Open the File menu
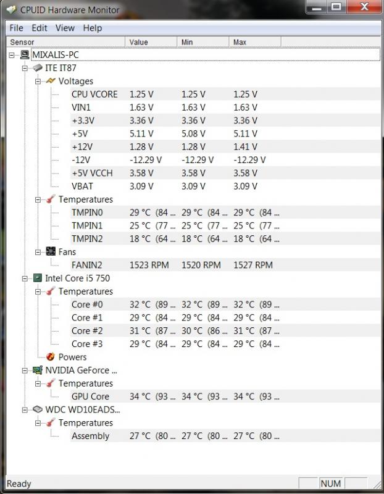 click(x=17, y=28)
